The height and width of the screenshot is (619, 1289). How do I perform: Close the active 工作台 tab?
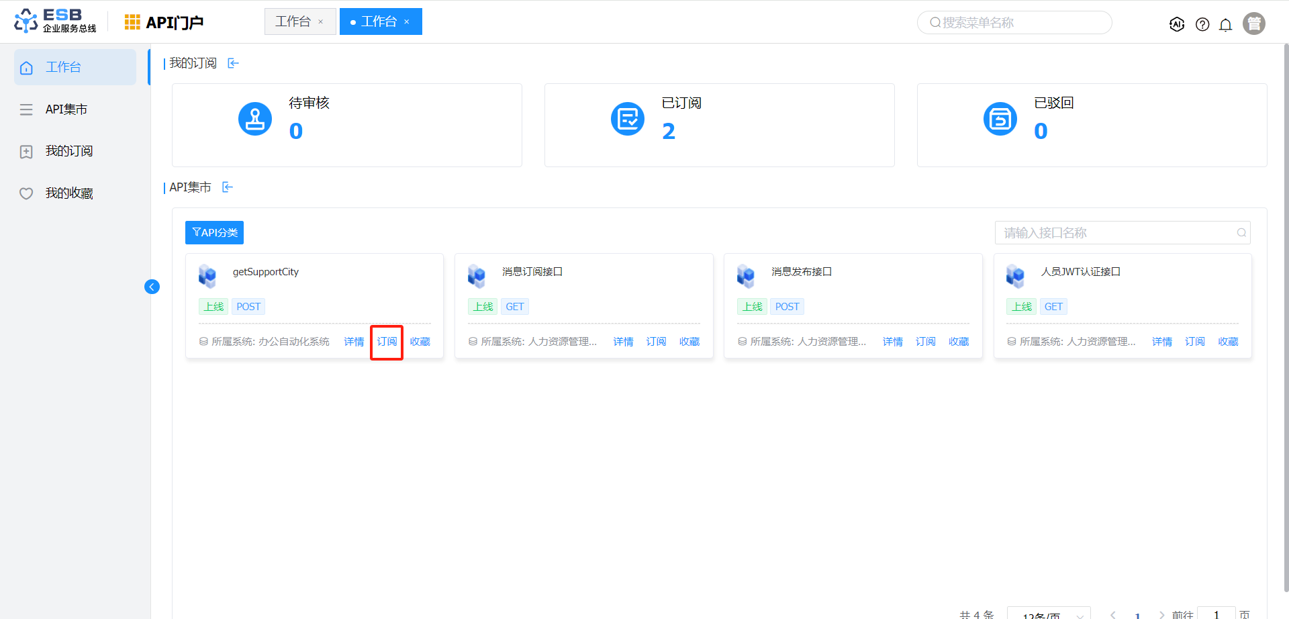407,22
